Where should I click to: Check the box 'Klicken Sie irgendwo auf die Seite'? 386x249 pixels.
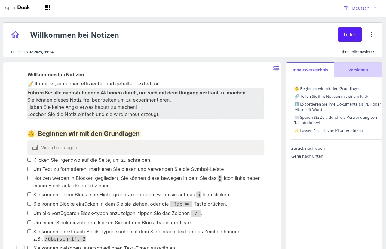pyautogui.click(x=29, y=160)
